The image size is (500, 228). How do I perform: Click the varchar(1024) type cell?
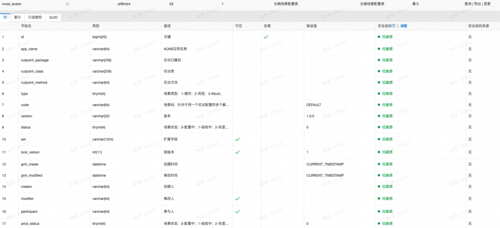(x=103, y=139)
